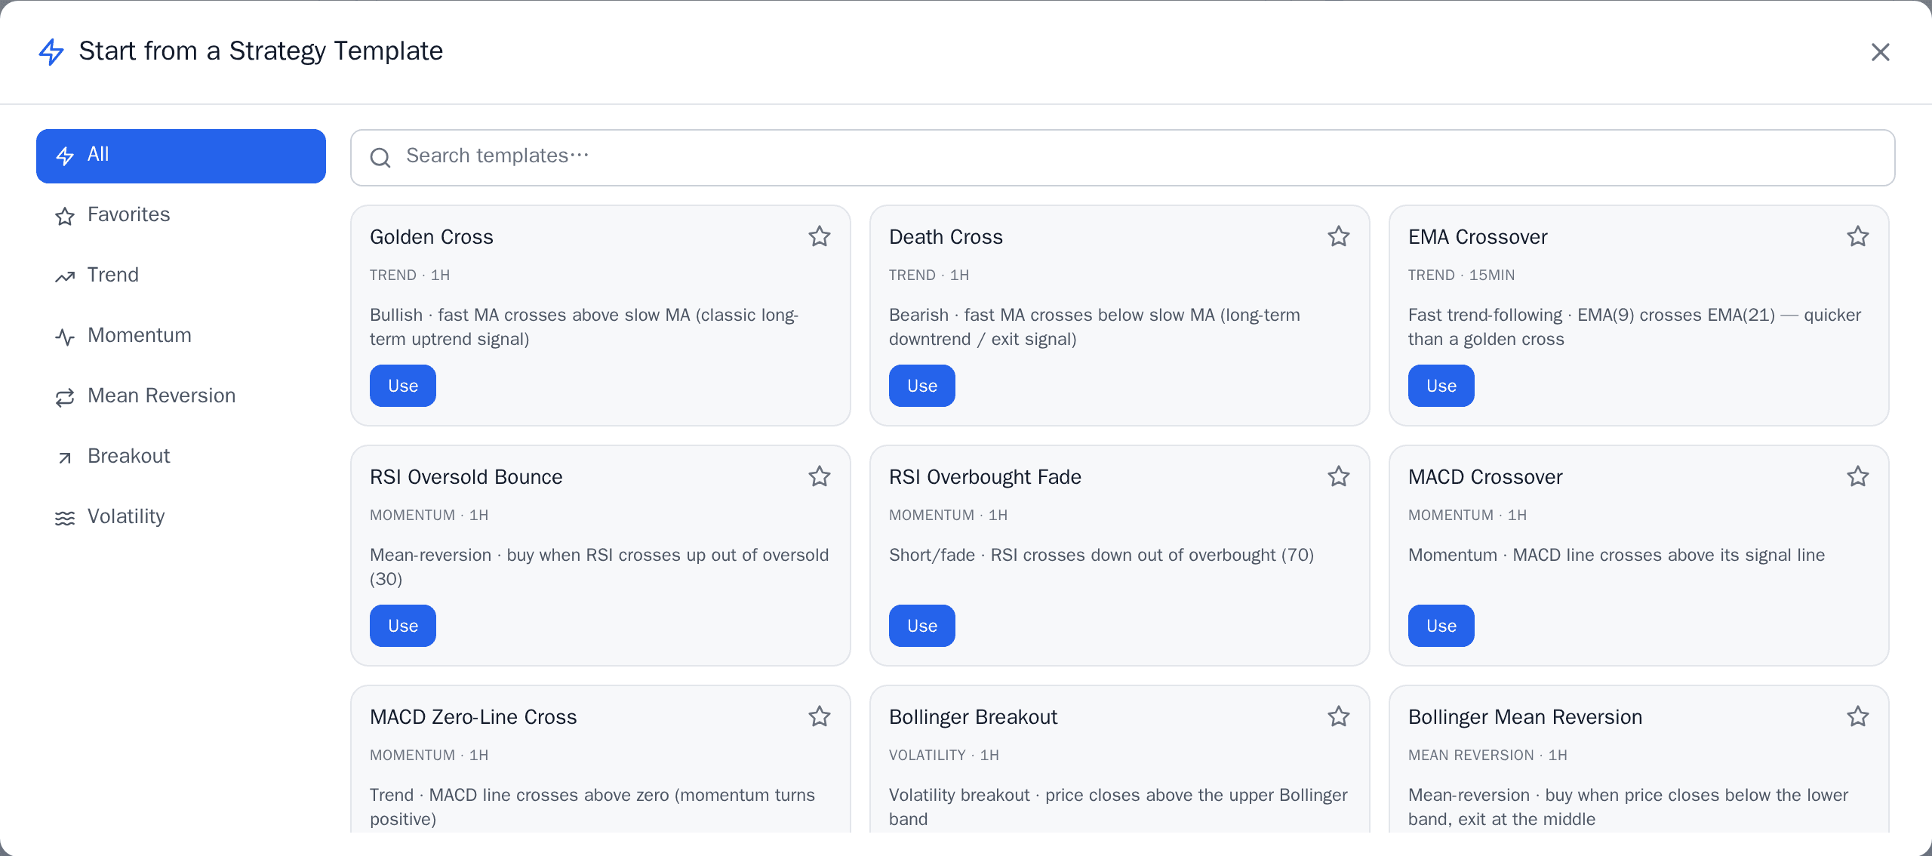
Task: Focus the Search templates field
Action: tap(1122, 157)
